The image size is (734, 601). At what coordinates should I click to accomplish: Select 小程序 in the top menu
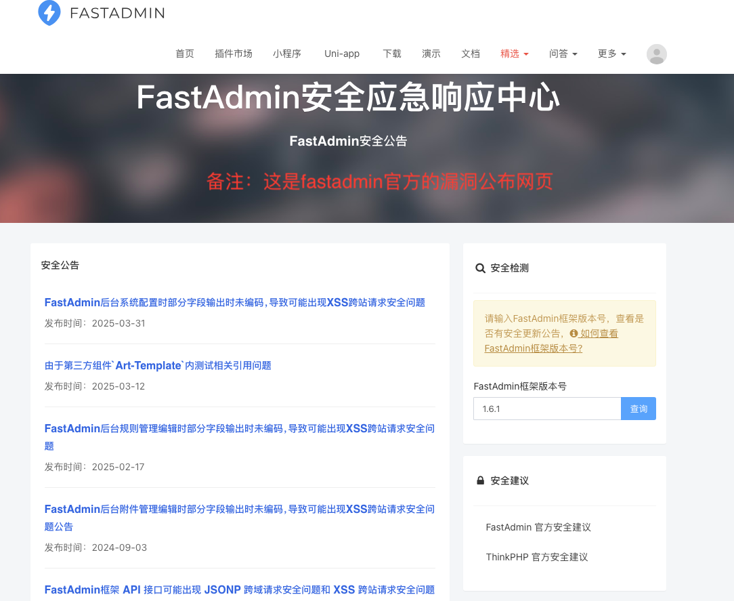287,54
